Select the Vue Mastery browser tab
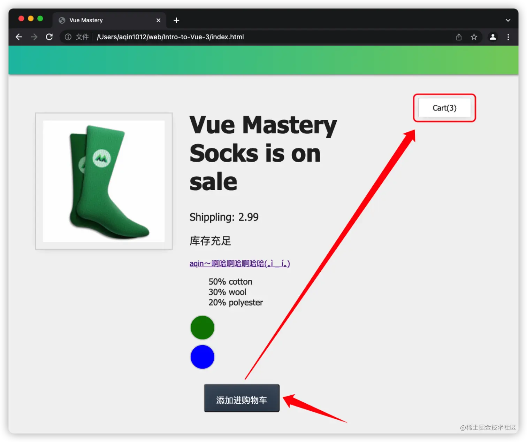Image resolution: width=527 pixels, height=442 pixels. [109, 20]
